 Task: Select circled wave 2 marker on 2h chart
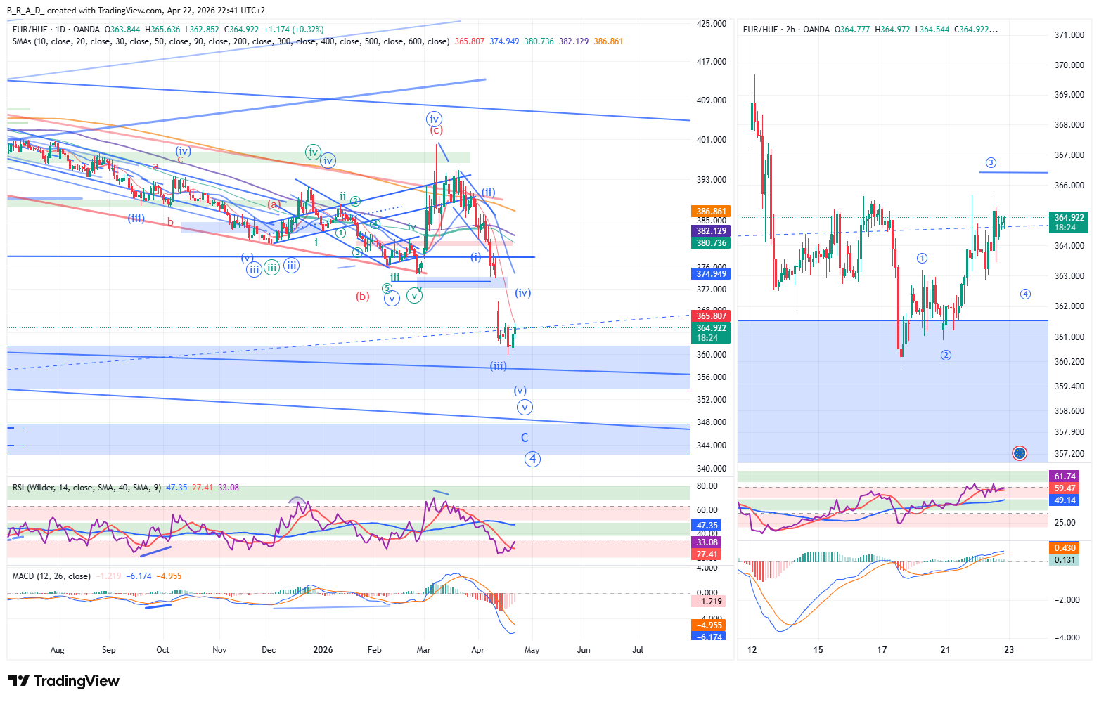(x=946, y=355)
